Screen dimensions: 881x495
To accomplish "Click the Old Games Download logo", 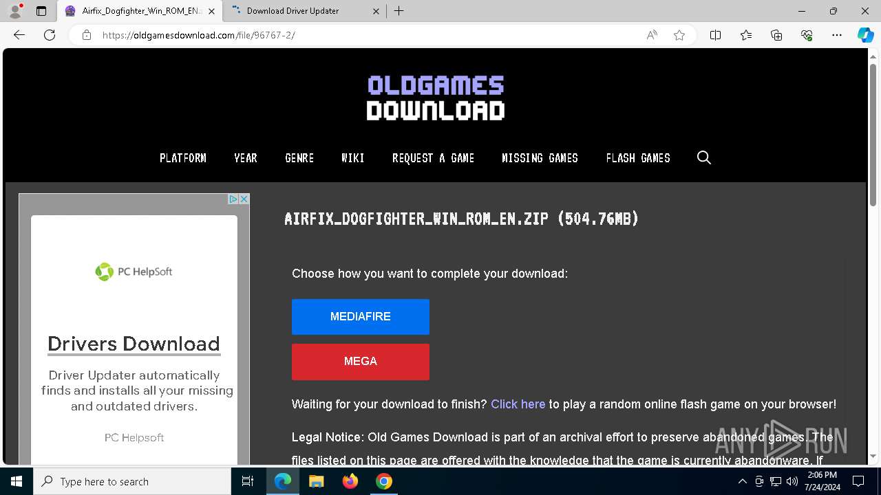I will pyautogui.click(x=436, y=98).
